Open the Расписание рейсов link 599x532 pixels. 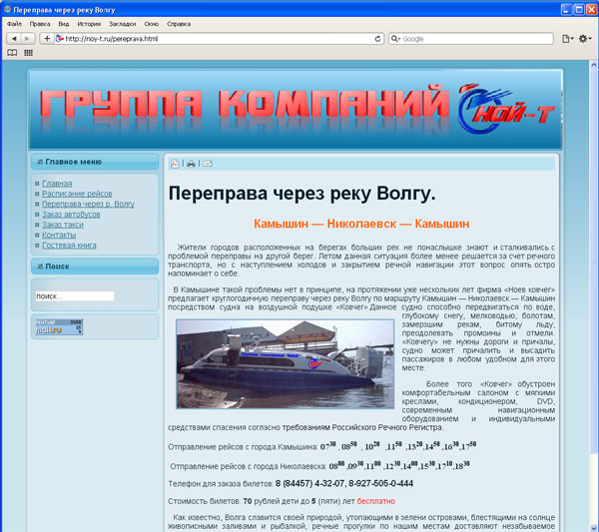77,194
